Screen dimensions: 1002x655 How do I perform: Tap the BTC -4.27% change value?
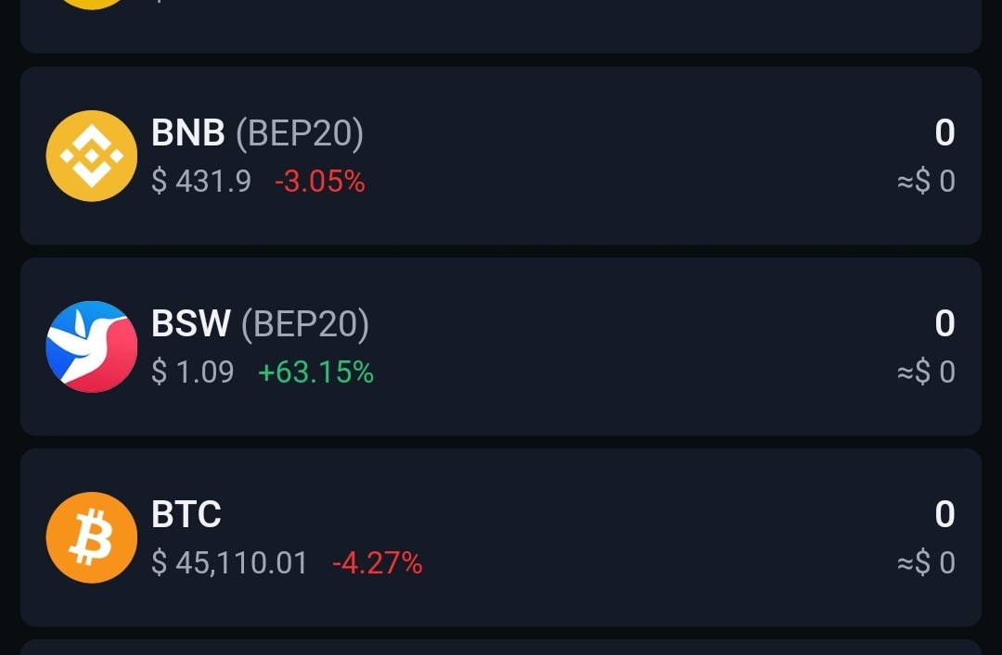(377, 563)
